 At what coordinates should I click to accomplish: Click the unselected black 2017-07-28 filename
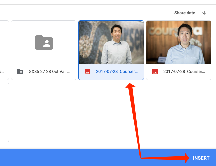click(184, 72)
